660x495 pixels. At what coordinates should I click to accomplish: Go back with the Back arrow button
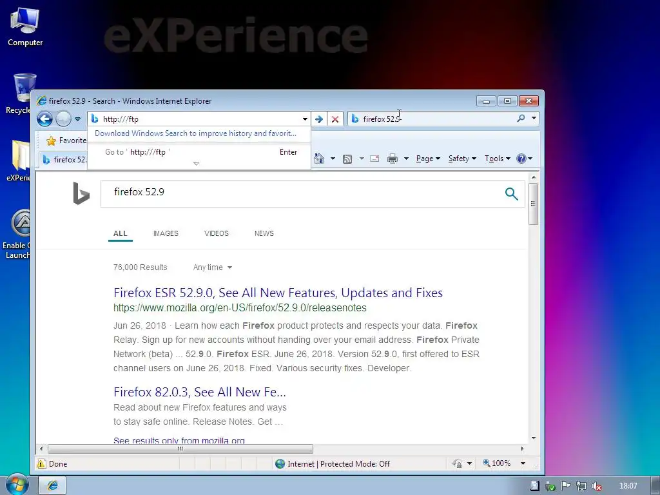44,119
